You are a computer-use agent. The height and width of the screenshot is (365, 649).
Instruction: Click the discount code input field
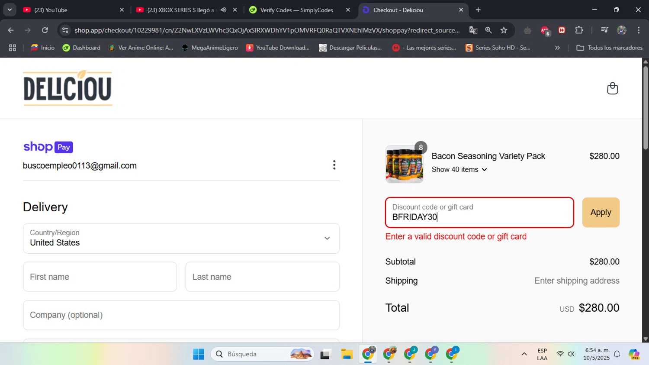tap(479, 213)
